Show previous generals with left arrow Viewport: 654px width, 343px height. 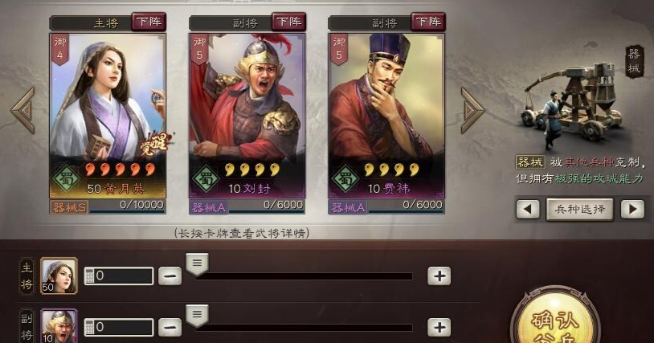[x=23, y=110]
